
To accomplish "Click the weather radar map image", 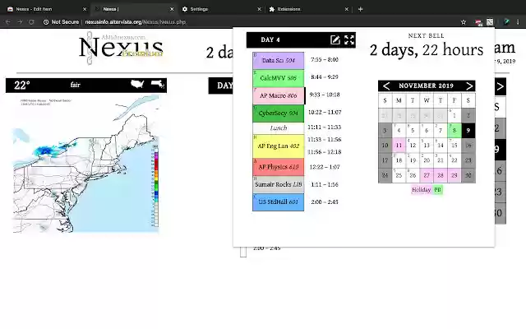I will [x=85, y=164].
